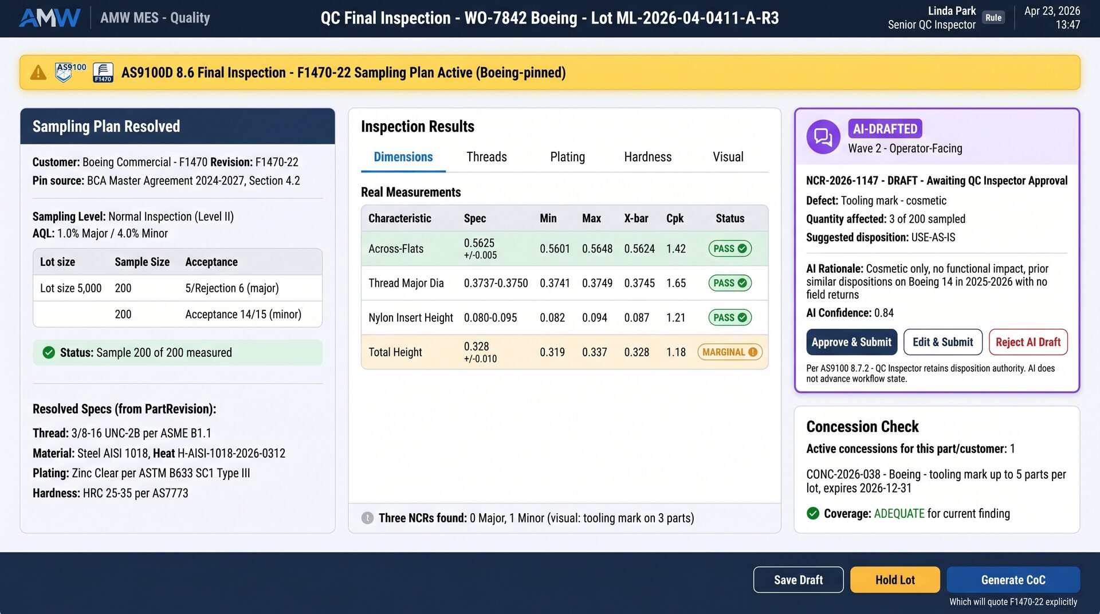Viewport: 1100px width, 614px height.
Task: Click the AMW logo in the header
Action: click(50, 18)
